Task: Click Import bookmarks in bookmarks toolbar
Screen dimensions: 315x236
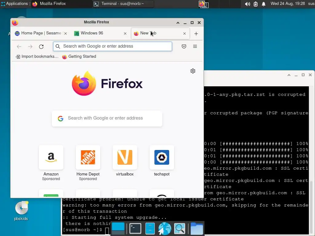Action: [37, 57]
